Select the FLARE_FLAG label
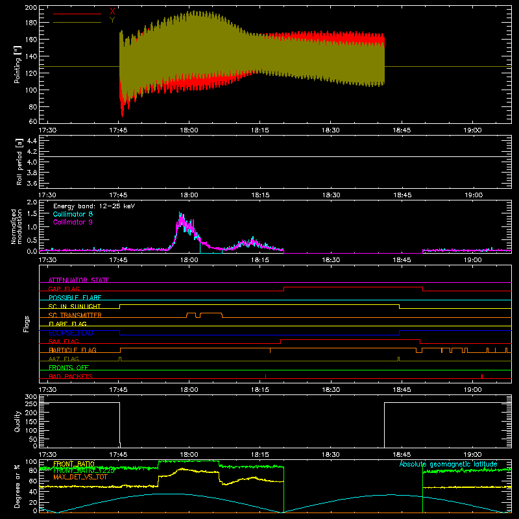 tap(67, 324)
